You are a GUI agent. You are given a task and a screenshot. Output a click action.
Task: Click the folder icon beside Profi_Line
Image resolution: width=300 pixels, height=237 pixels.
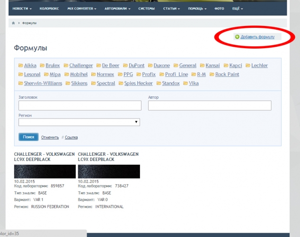pos(162,74)
